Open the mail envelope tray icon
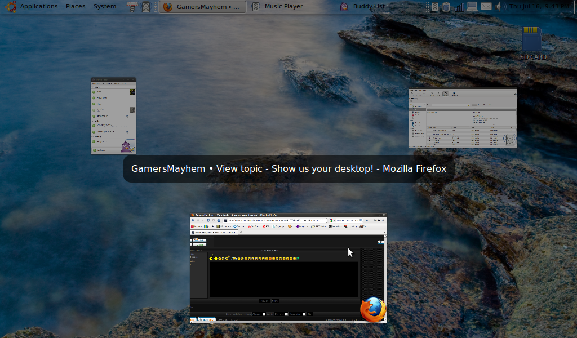The image size is (577, 338). click(x=486, y=7)
